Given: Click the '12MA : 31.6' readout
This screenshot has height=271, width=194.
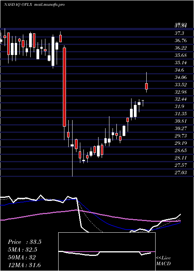Looking at the screenshot, I should [24, 265].
